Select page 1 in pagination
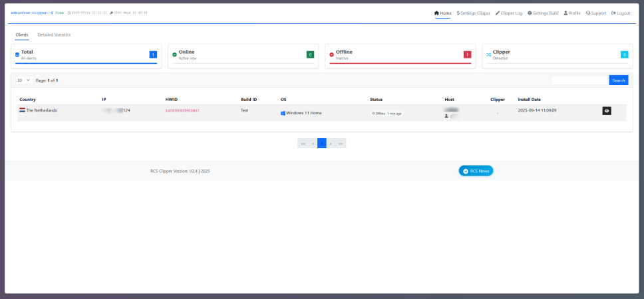The image size is (644, 299). click(x=322, y=144)
